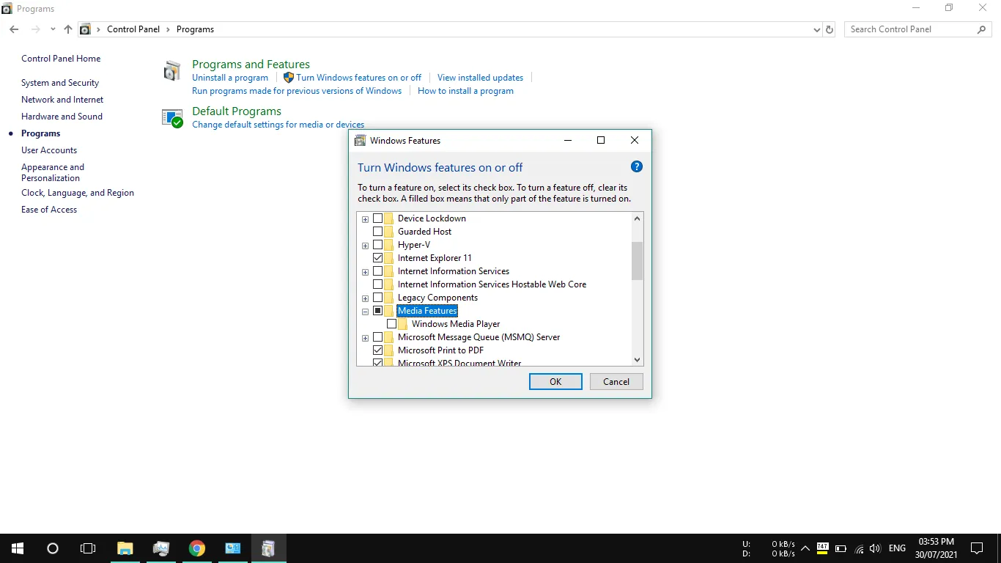Click the battery icon in system tray
Image resolution: width=1001 pixels, height=563 pixels.
[841, 548]
